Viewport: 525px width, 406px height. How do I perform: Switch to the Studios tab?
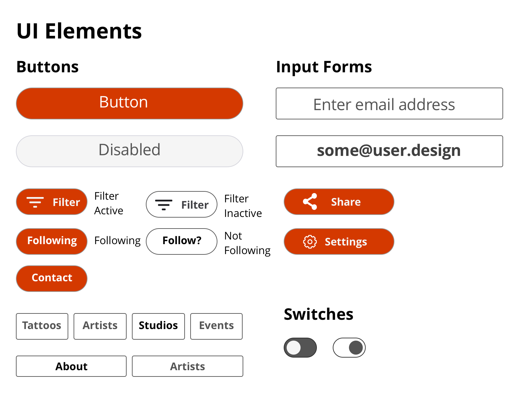coord(158,326)
